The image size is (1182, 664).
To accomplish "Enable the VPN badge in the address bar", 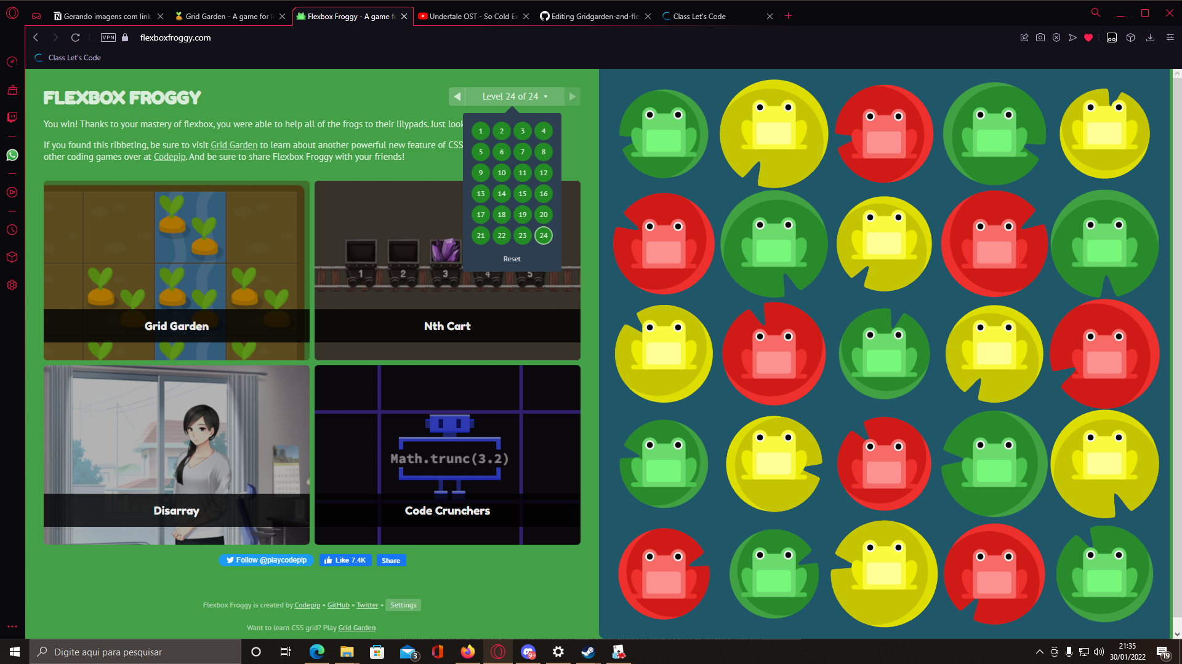I will [108, 38].
